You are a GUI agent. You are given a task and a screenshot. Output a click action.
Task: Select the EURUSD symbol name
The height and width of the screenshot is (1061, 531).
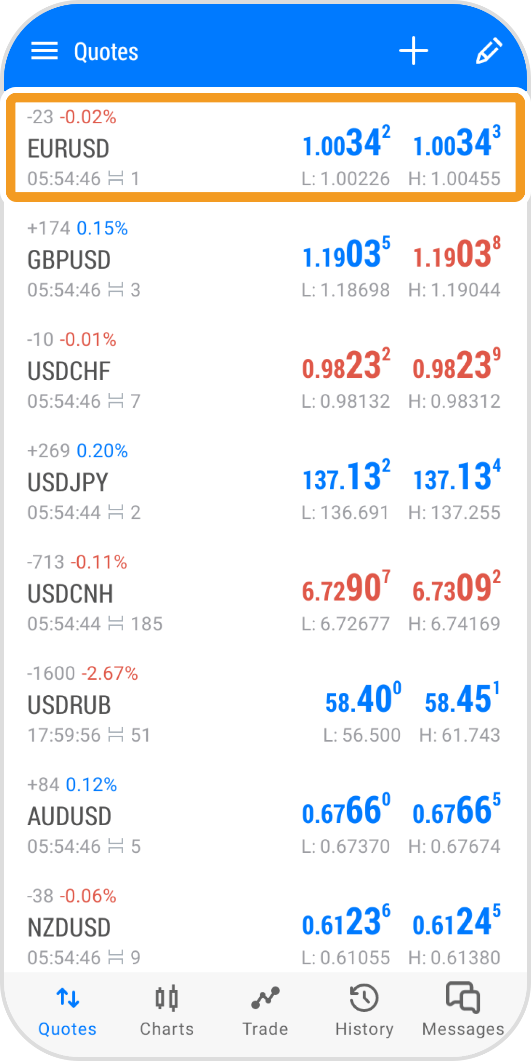pyautogui.click(x=69, y=148)
